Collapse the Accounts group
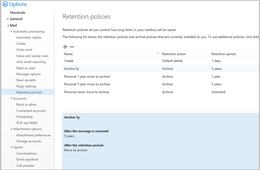 coord(11,99)
